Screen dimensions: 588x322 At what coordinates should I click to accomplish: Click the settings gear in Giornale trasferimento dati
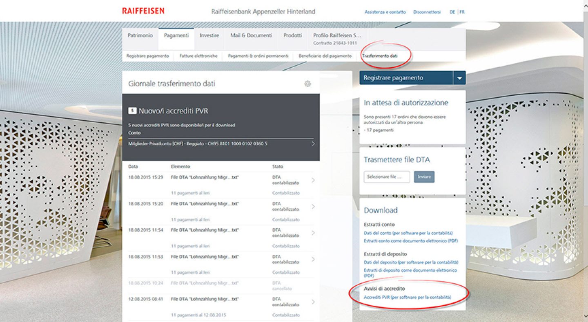click(x=307, y=84)
